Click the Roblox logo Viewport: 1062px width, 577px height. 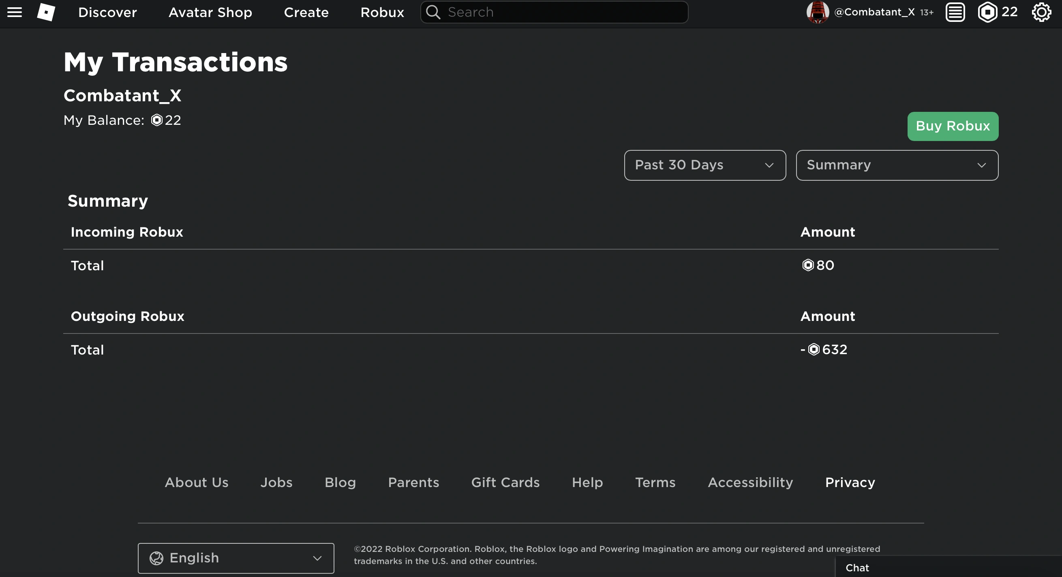pos(46,12)
